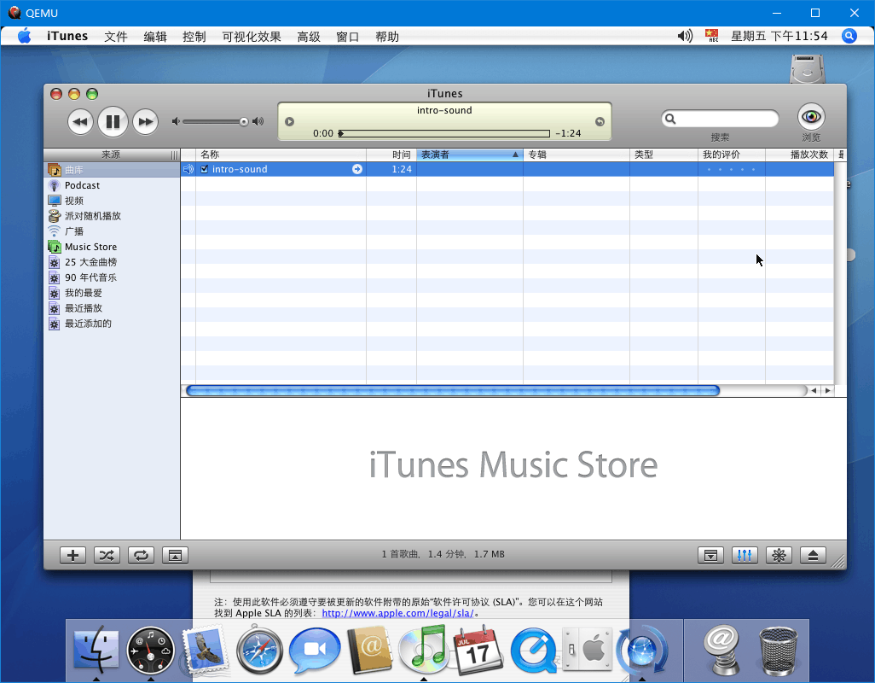Image resolution: width=875 pixels, height=683 pixels.
Task: Click the round arrow icon in display right
Action: point(600,122)
